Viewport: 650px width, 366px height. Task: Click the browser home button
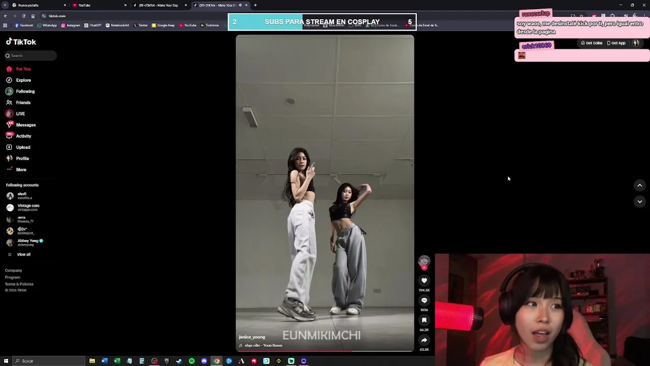click(32, 16)
